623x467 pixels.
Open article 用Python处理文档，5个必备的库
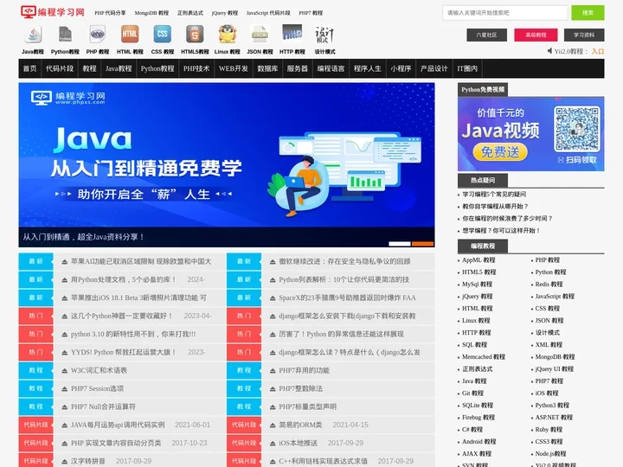[124, 279]
